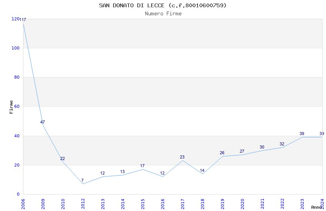Click the data label 27 for 2020
Image resolution: width=326 pixels, height=211 pixels.
pos(242,151)
